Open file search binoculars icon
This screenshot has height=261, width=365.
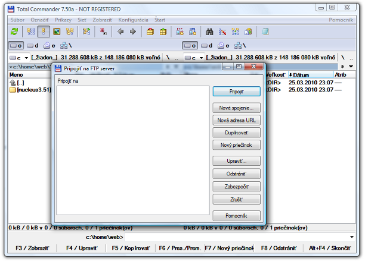pyautogui.click(x=209, y=32)
